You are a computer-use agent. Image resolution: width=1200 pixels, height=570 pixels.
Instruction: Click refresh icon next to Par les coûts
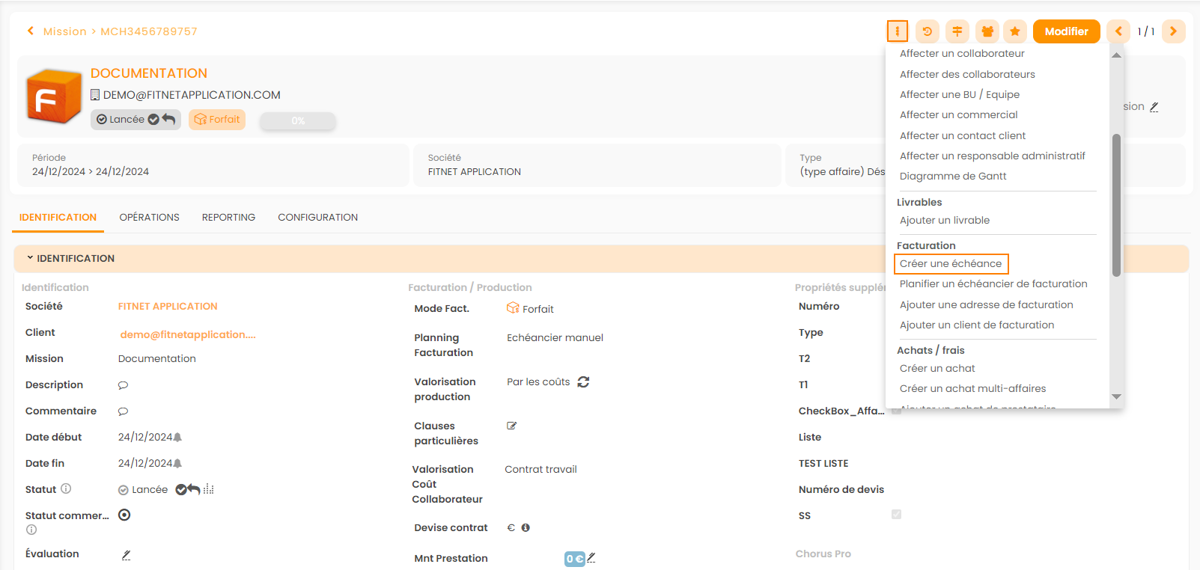coord(583,382)
